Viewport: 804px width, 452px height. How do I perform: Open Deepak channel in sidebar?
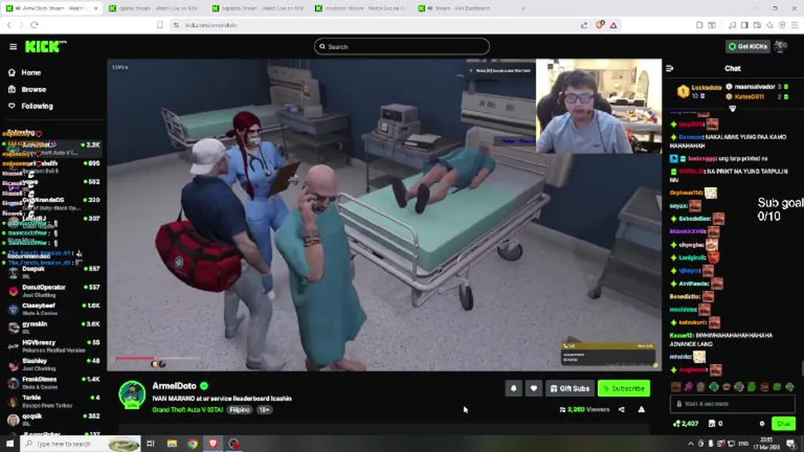click(x=53, y=272)
